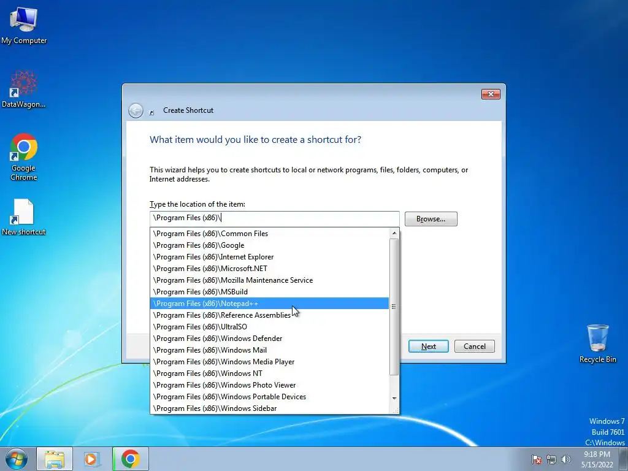
Task: Choose the Mozilla Maintenance Service suggestion
Action: click(x=269, y=280)
